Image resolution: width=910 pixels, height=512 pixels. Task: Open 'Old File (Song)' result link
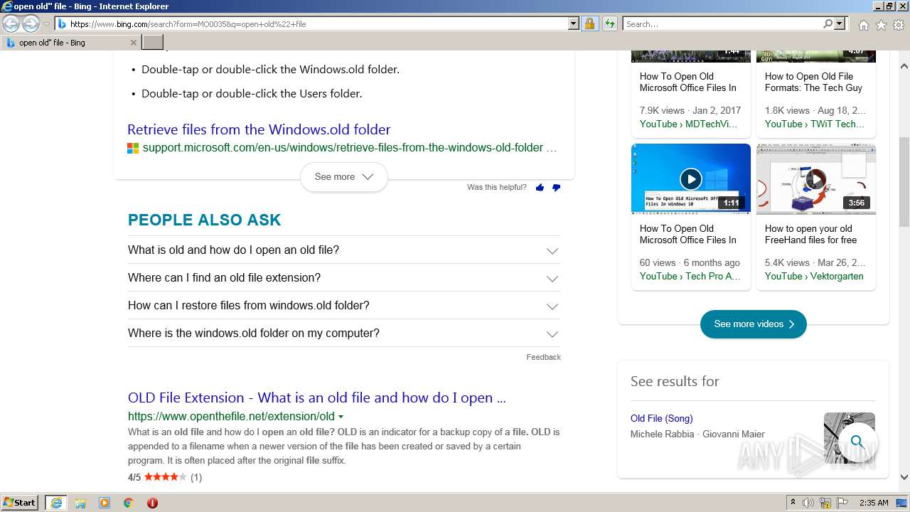point(661,418)
